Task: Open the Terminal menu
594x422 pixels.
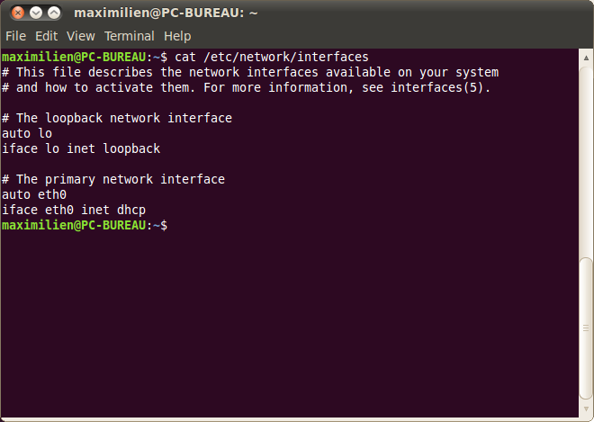Action: pyautogui.click(x=130, y=36)
